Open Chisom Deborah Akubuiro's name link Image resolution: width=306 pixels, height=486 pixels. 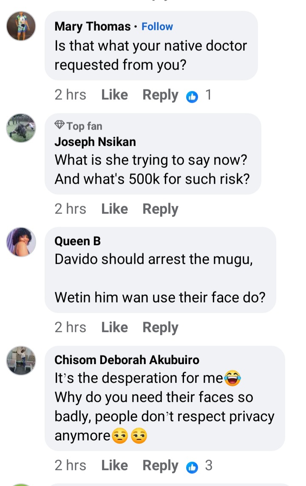[127, 360]
